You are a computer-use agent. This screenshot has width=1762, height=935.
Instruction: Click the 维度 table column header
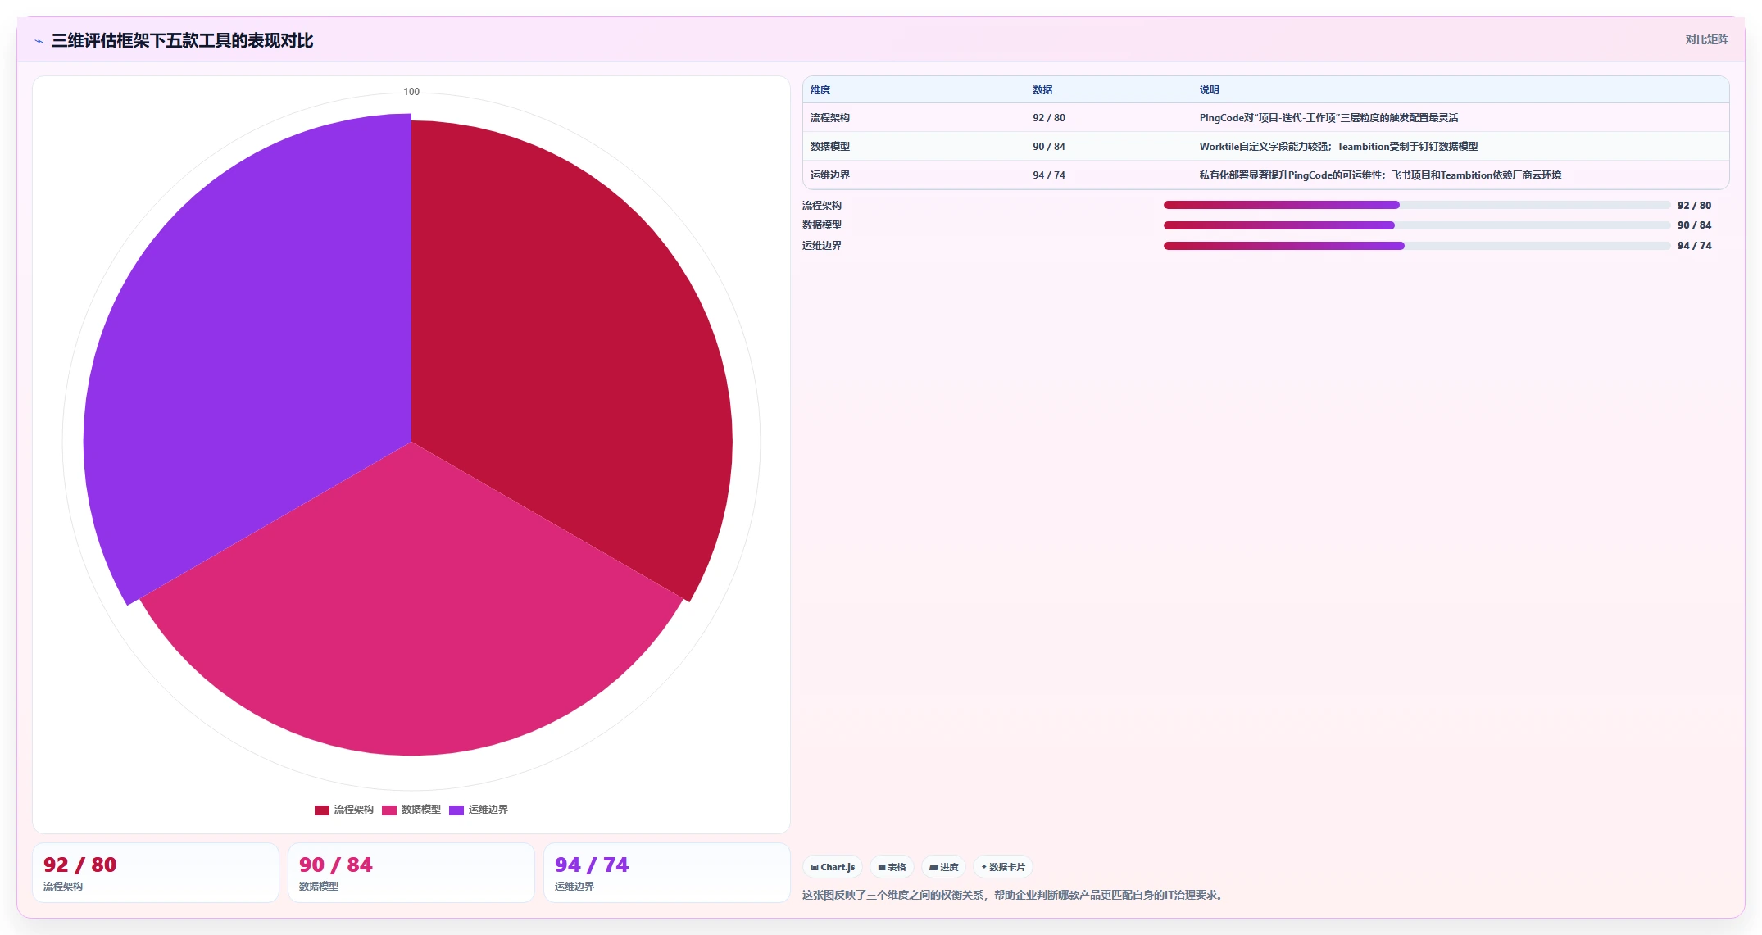coord(820,90)
